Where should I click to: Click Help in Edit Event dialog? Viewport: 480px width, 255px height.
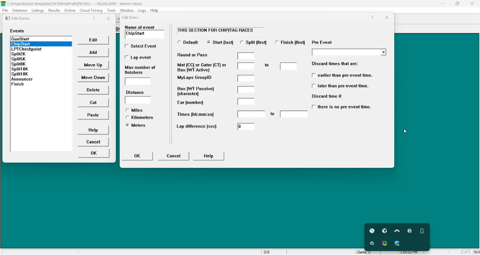[x=209, y=156]
